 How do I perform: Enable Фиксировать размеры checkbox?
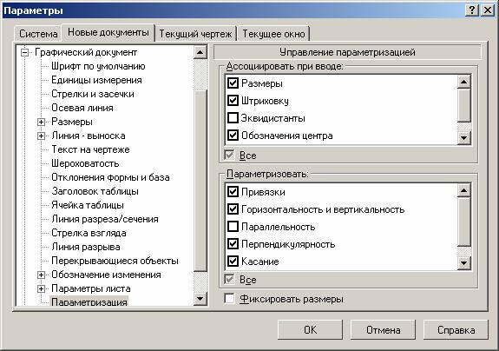point(229,299)
